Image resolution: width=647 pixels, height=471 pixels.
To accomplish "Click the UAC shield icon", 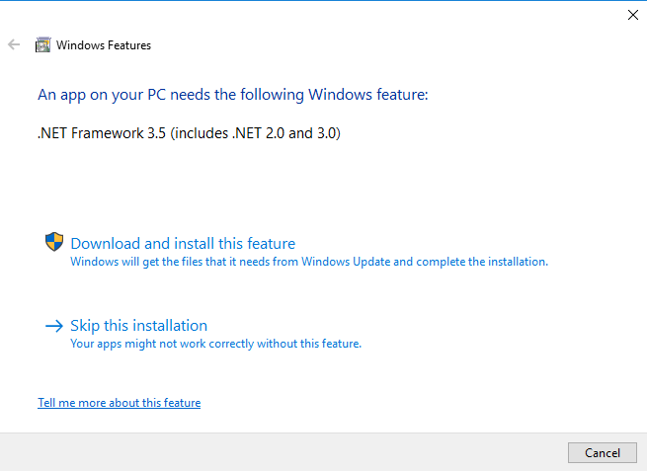I will pos(54,242).
